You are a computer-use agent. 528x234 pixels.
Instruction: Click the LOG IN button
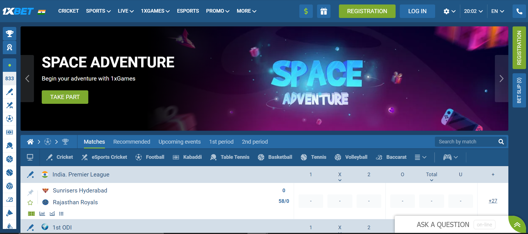[417, 11]
